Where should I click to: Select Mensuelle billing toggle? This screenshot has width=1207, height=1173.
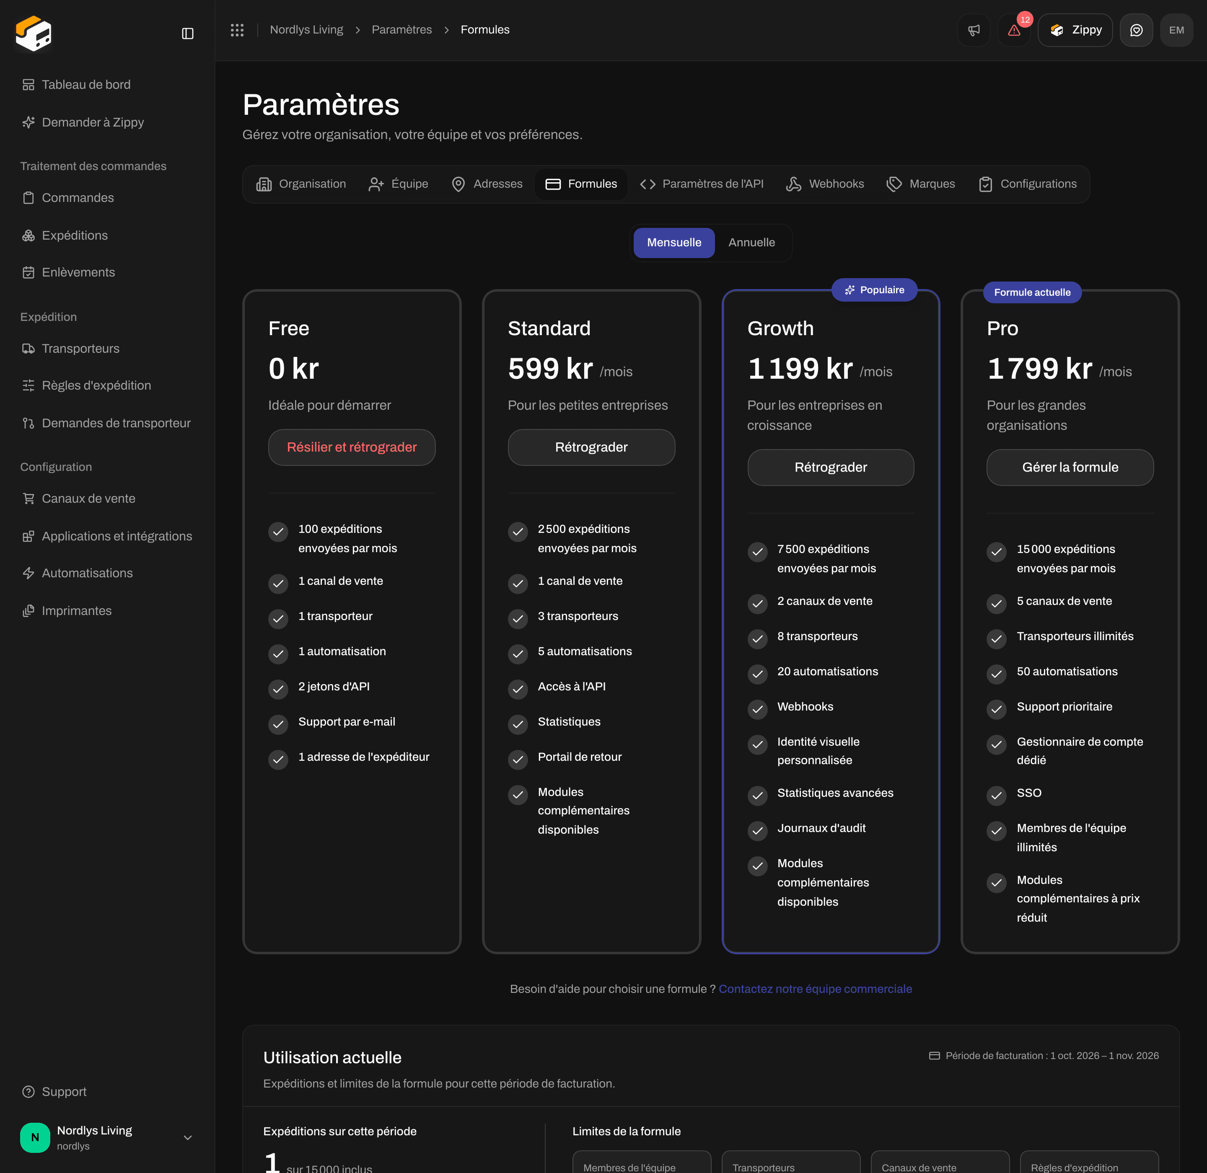pyautogui.click(x=674, y=243)
